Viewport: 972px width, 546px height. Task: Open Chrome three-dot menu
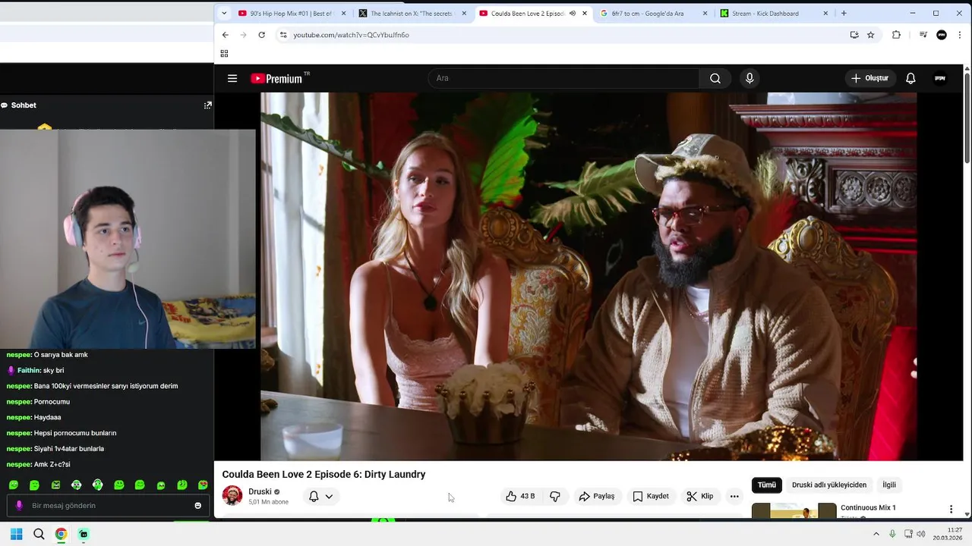click(x=960, y=35)
